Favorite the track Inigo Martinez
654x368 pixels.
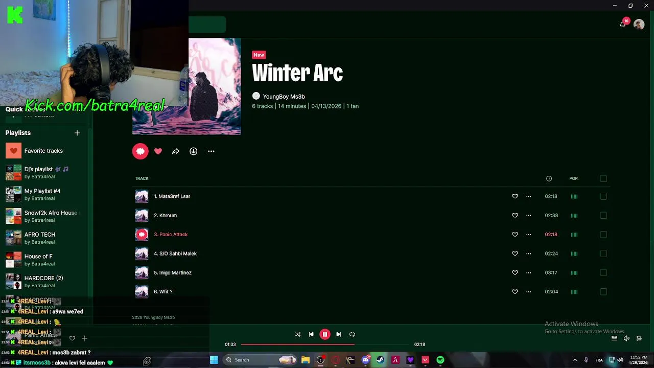click(515, 273)
